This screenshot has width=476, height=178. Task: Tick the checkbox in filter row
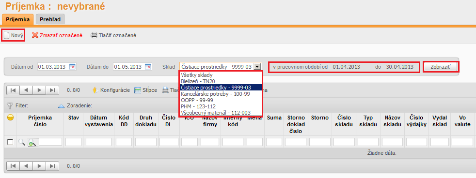coord(10,142)
